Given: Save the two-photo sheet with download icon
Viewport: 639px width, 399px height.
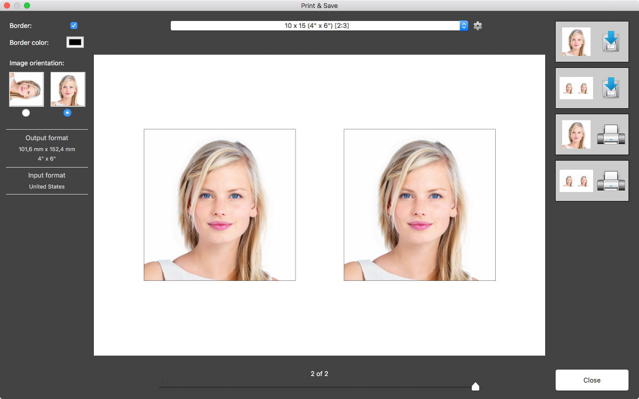Looking at the screenshot, I should pyautogui.click(x=610, y=88).
